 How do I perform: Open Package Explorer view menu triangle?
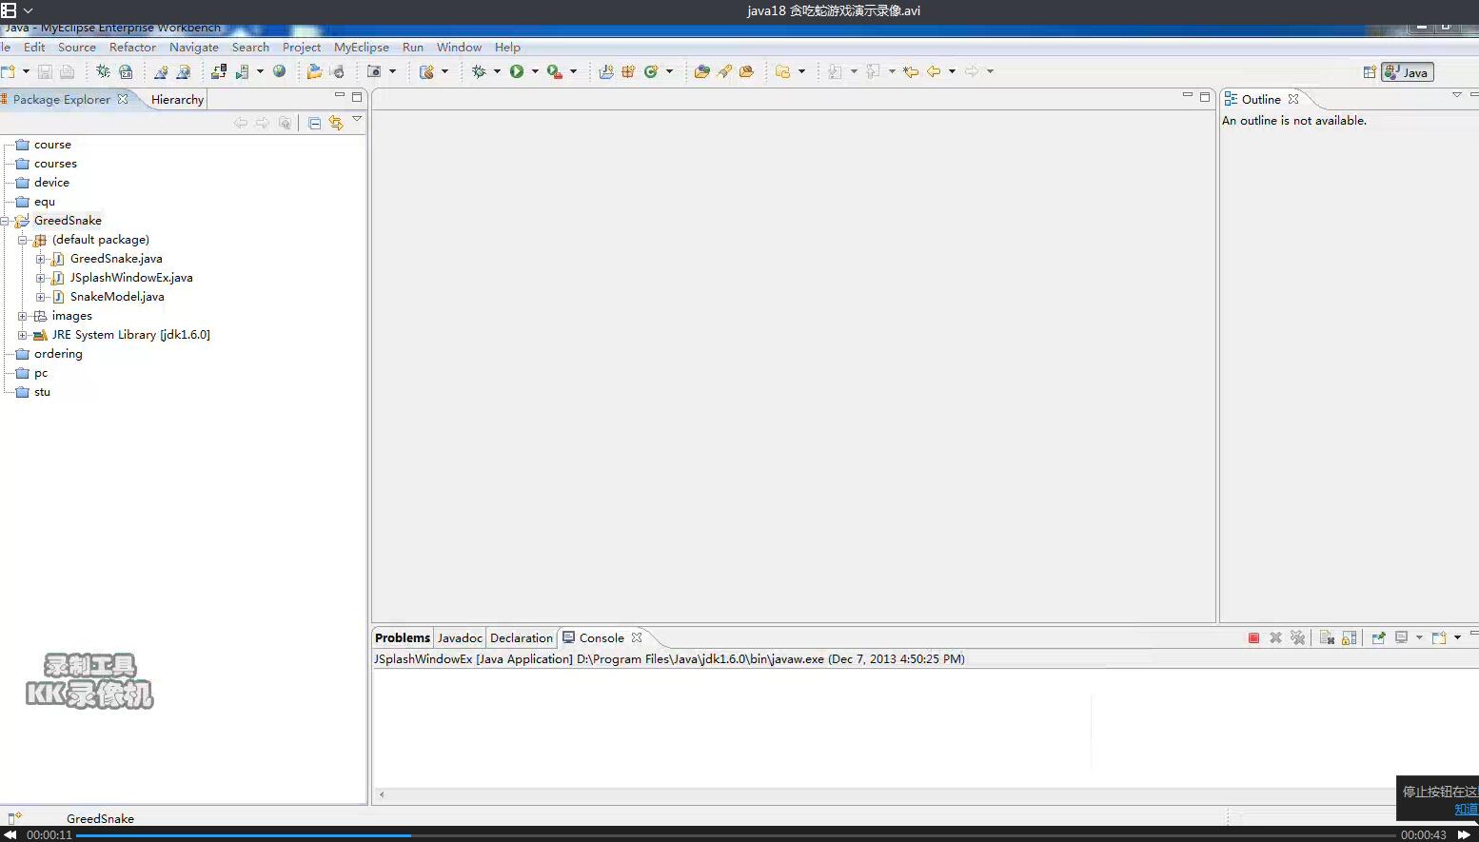pos(357,119)
